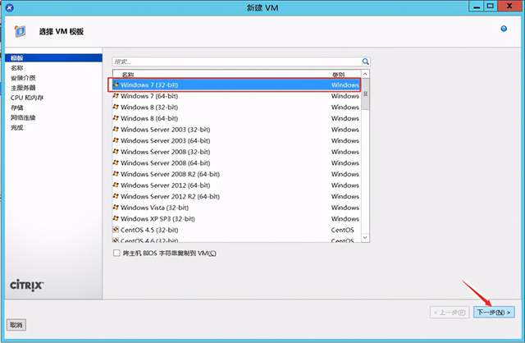525x343 pixels.
Task: Sort by the 类别 column header
Action: click(339, 75)
